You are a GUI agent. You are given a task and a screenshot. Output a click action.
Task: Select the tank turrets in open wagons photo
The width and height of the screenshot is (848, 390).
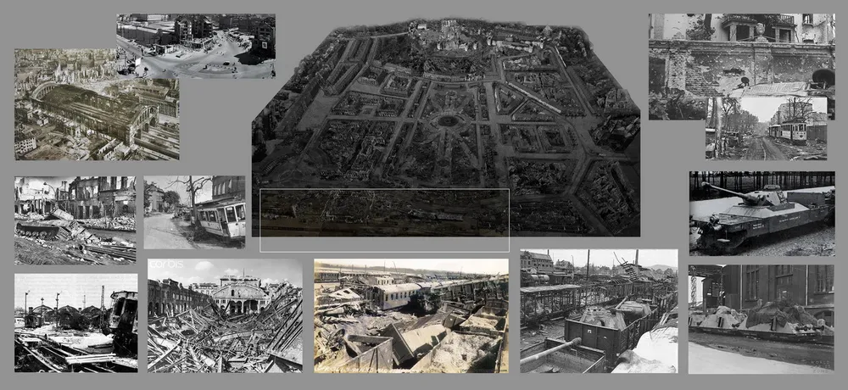click(599, 311)
